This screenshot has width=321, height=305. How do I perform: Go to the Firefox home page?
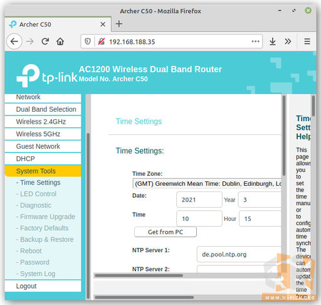pos(60,41)
